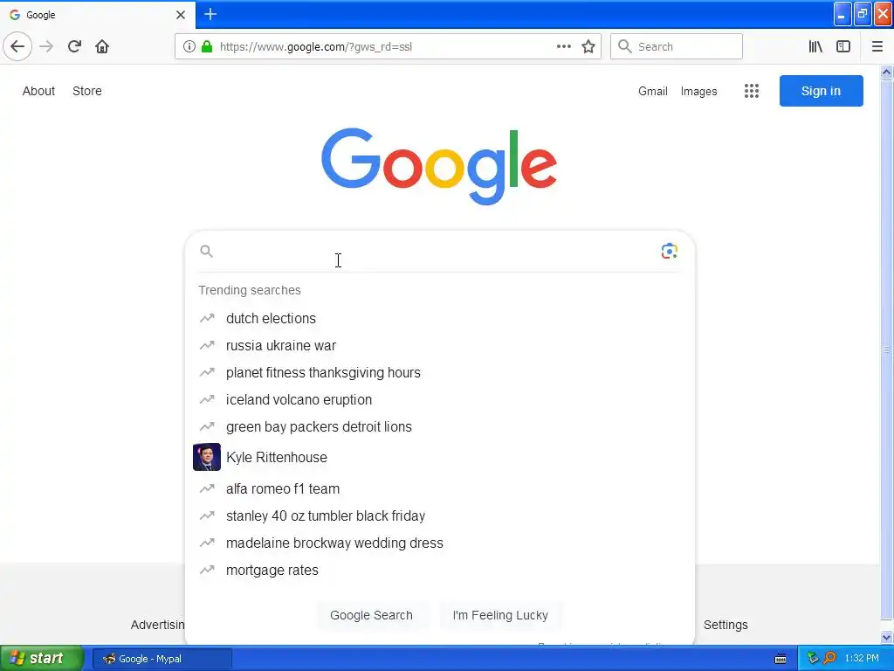
Task: Choose the mortgage rates suggestion
Action: 440,570
